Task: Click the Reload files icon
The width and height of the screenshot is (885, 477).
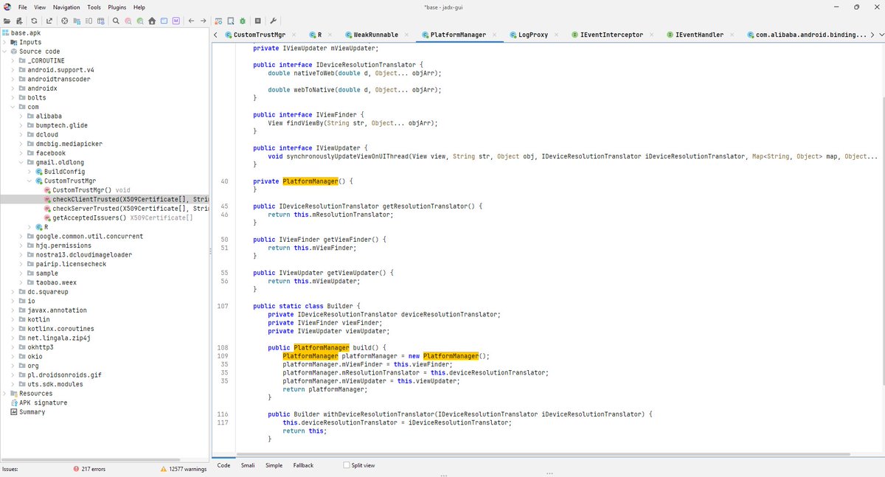Action: [x=34, y=21]
